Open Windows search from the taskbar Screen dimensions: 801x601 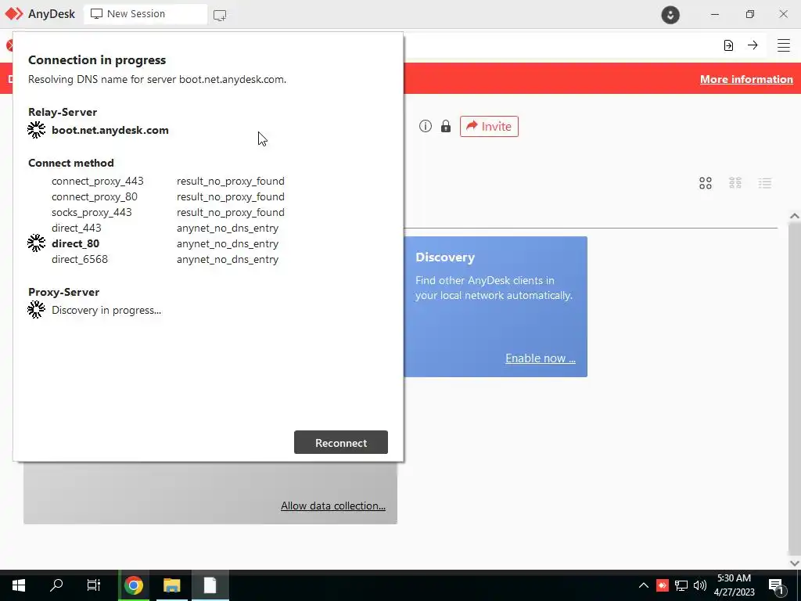[56, 585]
